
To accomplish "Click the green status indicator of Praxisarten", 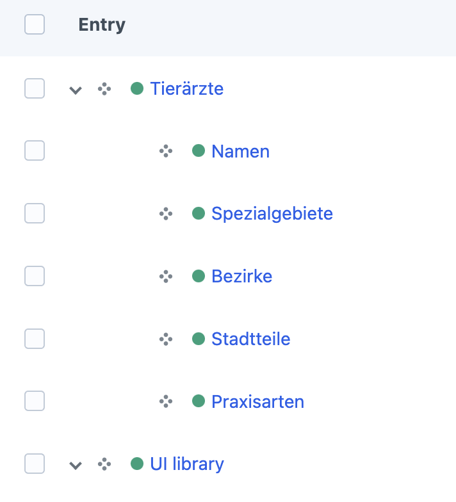I will [x=199, y=401].
